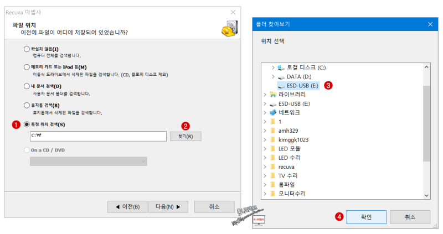Image resolution: width=443 pixels, height=234 pixels.
Task: Expand the 모니터수리 folder node
Action: click(265, 194)
